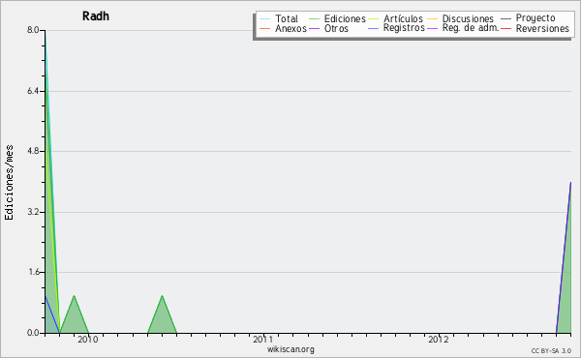Click the Artículos legend label
Image resolution: width=581 pixels, height=358 pixels.
tap(403, 19)
